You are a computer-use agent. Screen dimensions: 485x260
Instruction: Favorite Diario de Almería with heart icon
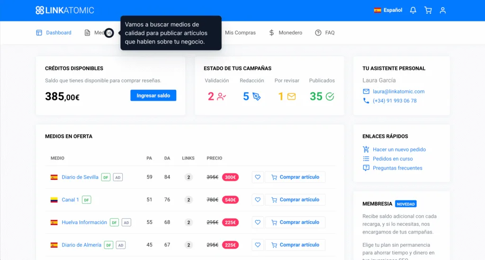[x=258, y=245]
